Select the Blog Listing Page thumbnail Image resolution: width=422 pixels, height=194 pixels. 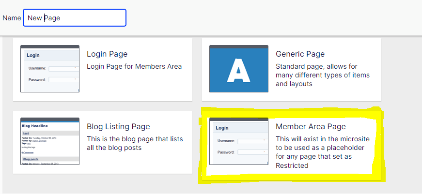[49, 141]
